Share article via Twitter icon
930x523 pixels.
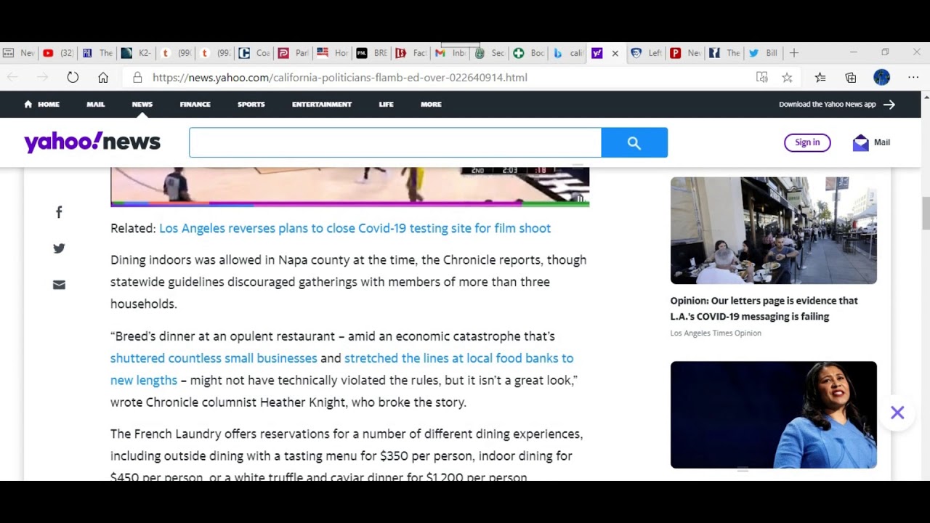[59, 248]
